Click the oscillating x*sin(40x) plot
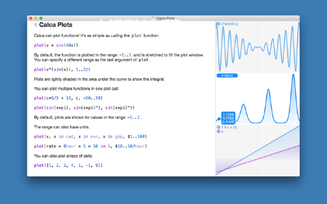Viewport: 327px width, 204px height. click(258, 47)
